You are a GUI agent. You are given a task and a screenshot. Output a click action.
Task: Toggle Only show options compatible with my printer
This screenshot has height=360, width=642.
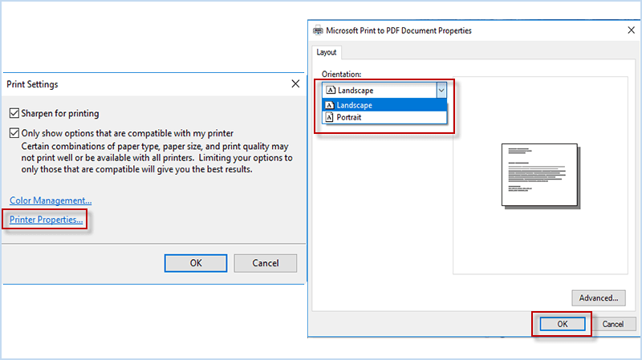(x=14, y=132)
